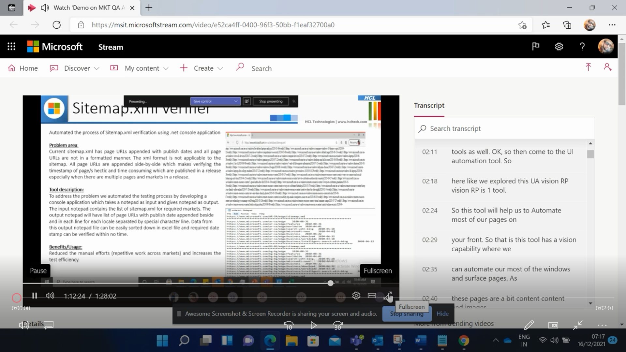Open the recorder more options ellipsis
Screen dimensions: 626x352
point(602,325)
